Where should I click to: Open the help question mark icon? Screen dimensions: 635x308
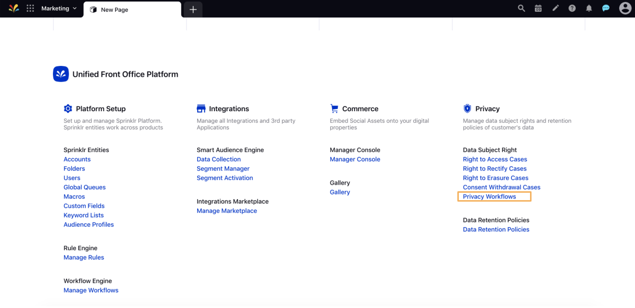click(x=572, y=8)
